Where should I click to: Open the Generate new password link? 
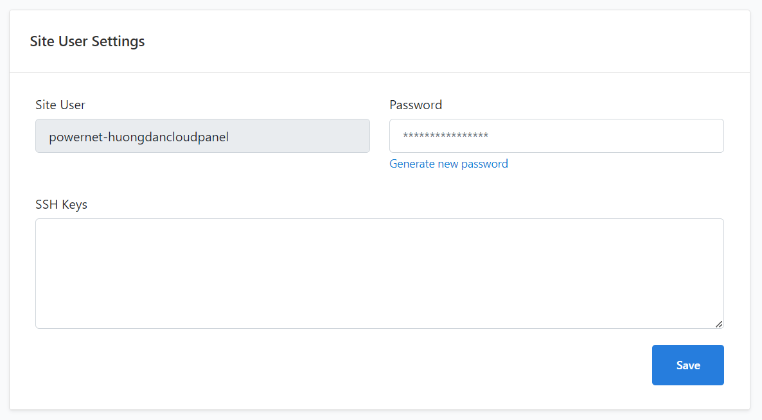pyautogui.click(x=448, y=164)
